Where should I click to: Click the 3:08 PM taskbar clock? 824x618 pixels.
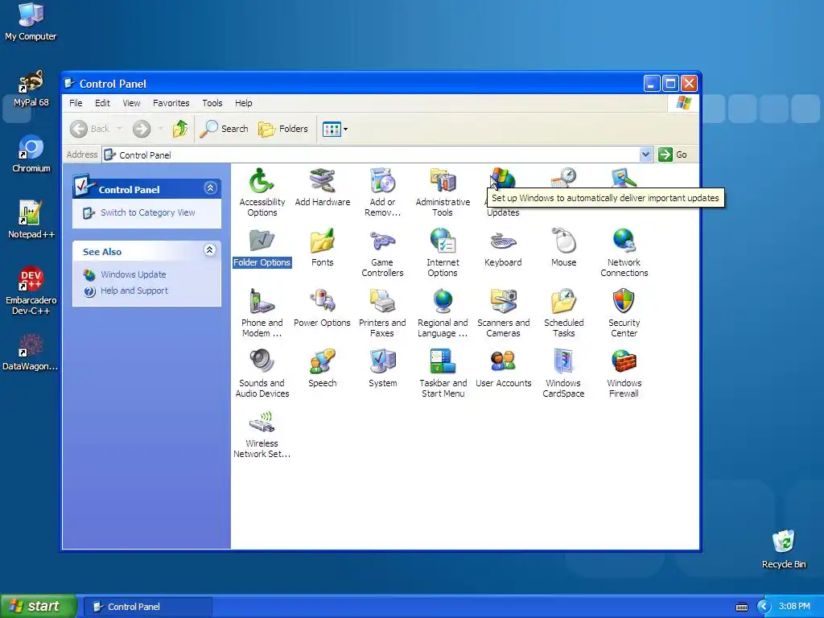point(794,607)
